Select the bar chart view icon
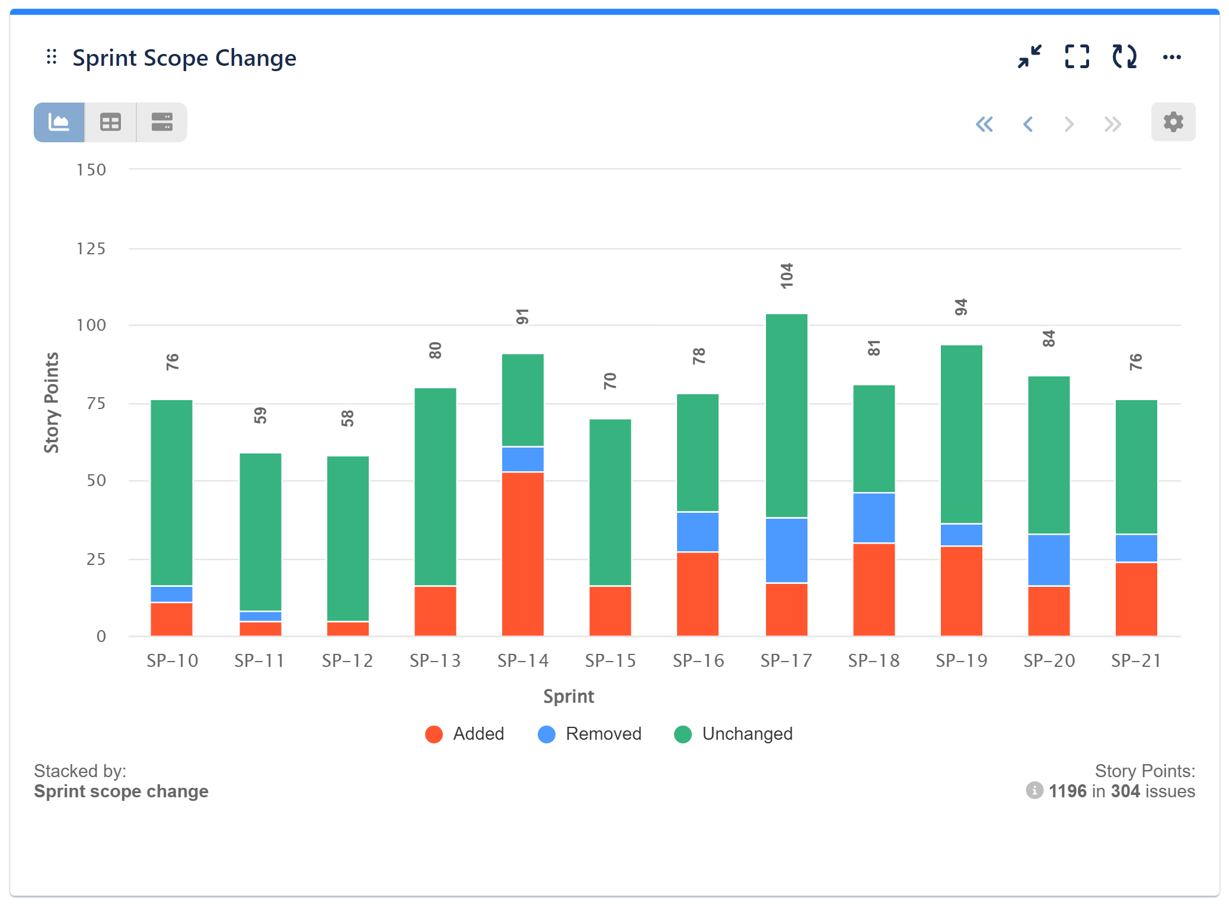The image size is (1229, 904). tap(59, 122)
